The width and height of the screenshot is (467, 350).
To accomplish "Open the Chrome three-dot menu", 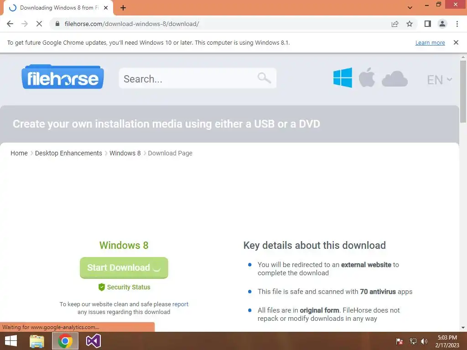I will coord(457,24).
